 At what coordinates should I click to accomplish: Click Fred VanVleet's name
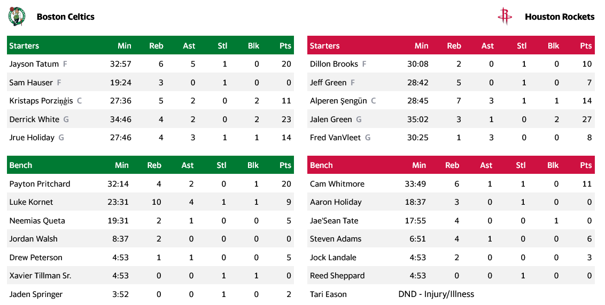[335, 138]
